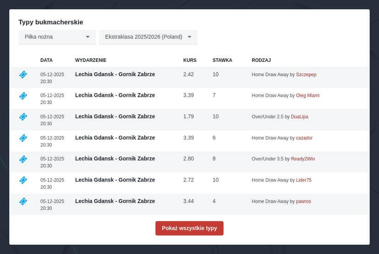
Task: Click the ticket icon beside Oleg Miami's tip
Action: click(x=23, y=96)
